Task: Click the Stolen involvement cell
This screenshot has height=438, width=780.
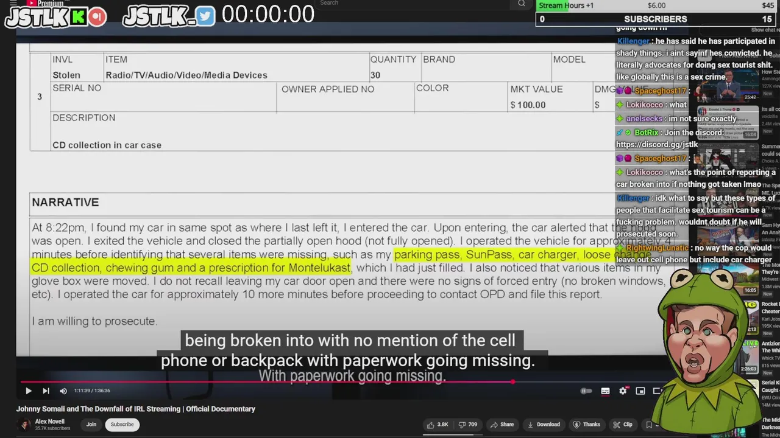Action: 66,75
